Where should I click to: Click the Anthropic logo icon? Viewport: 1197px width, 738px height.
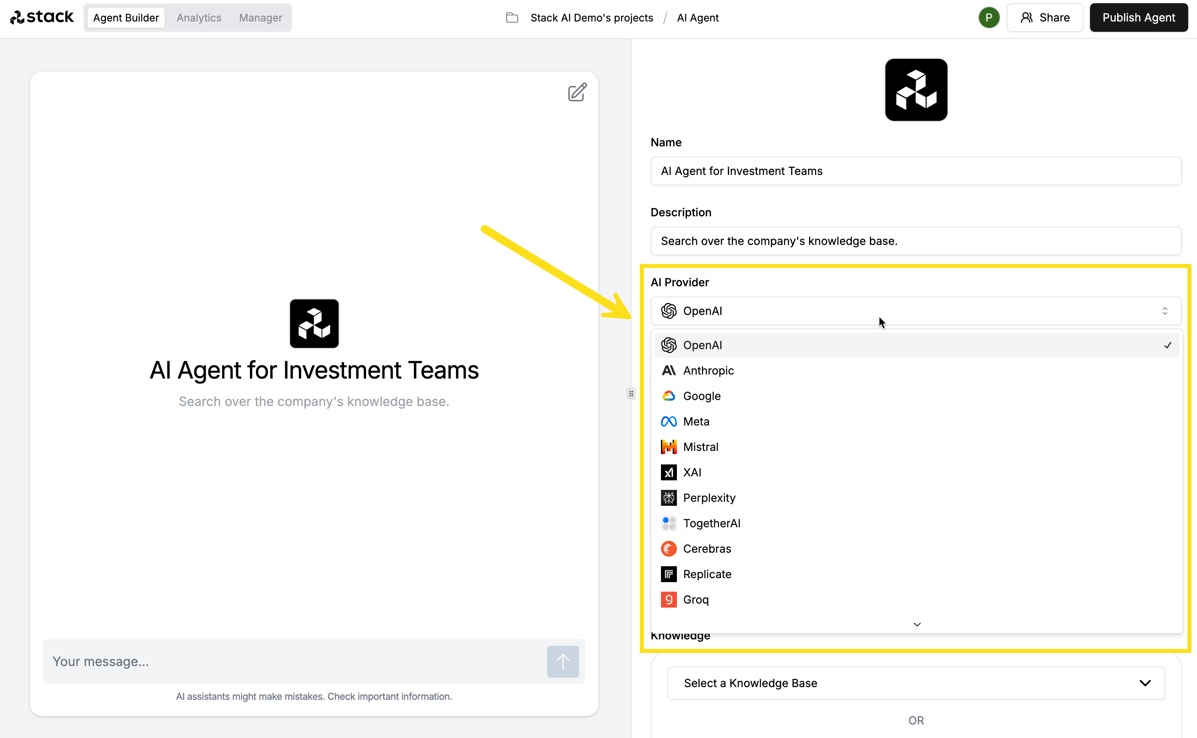[x=669, y=371]
